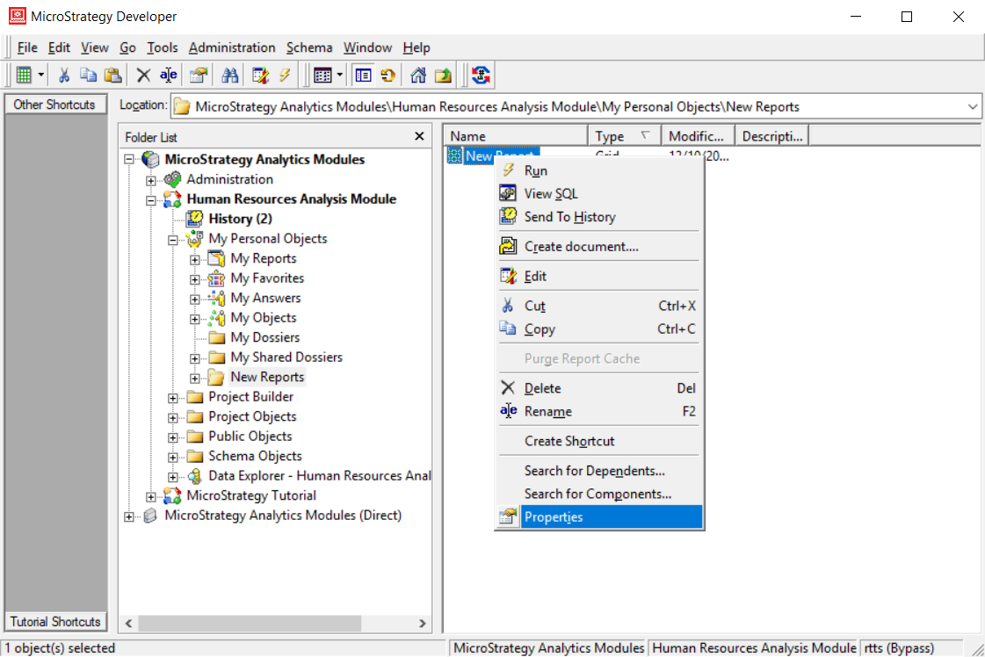Screen dimensions: 985x657
Task: Select Search for Dependents in context menu
Action: [x=599, y=471]
